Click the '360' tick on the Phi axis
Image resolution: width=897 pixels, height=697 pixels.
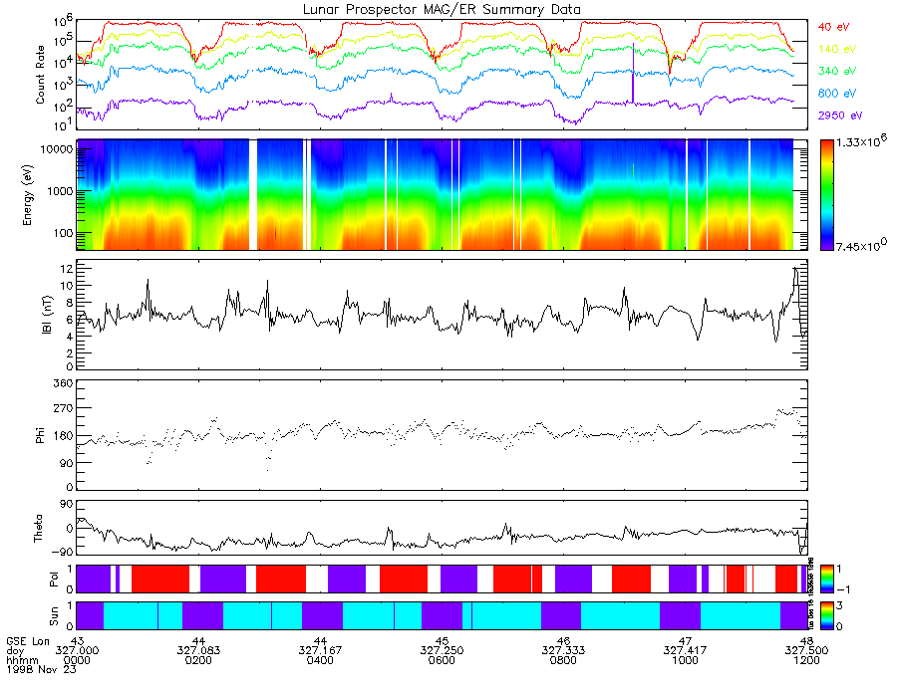(x=64, y=383)
